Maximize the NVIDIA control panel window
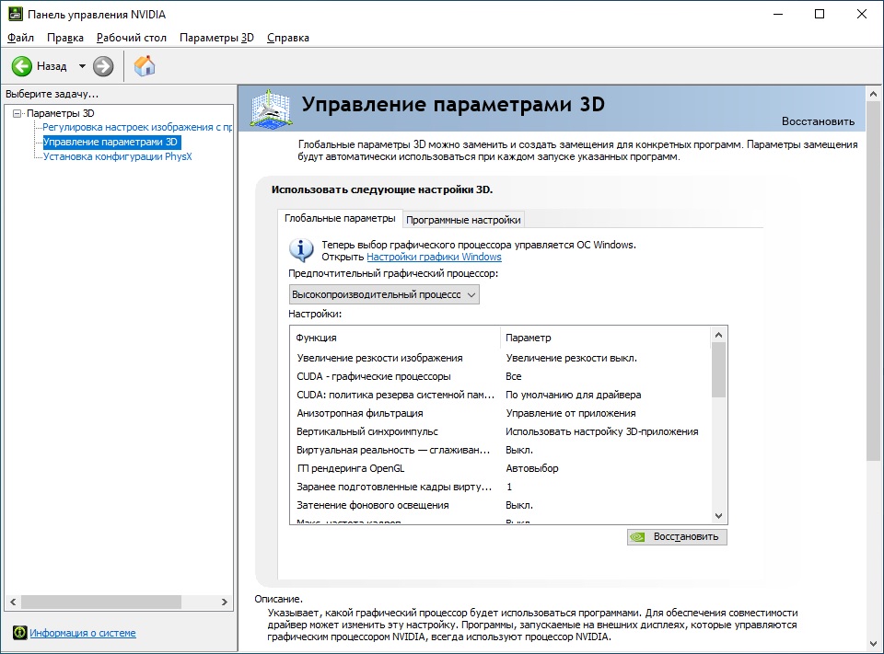Screen dimensions: 884x654 tap(820, 14)
